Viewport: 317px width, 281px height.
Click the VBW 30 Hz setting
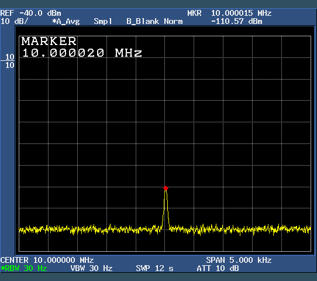[91, 269]
